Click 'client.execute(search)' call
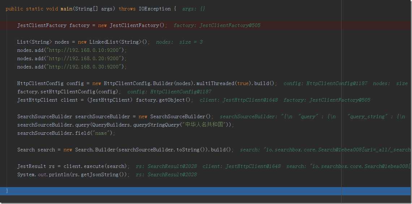Image resolution: width=412 pixels, height=204 pixels. [95, 166]
